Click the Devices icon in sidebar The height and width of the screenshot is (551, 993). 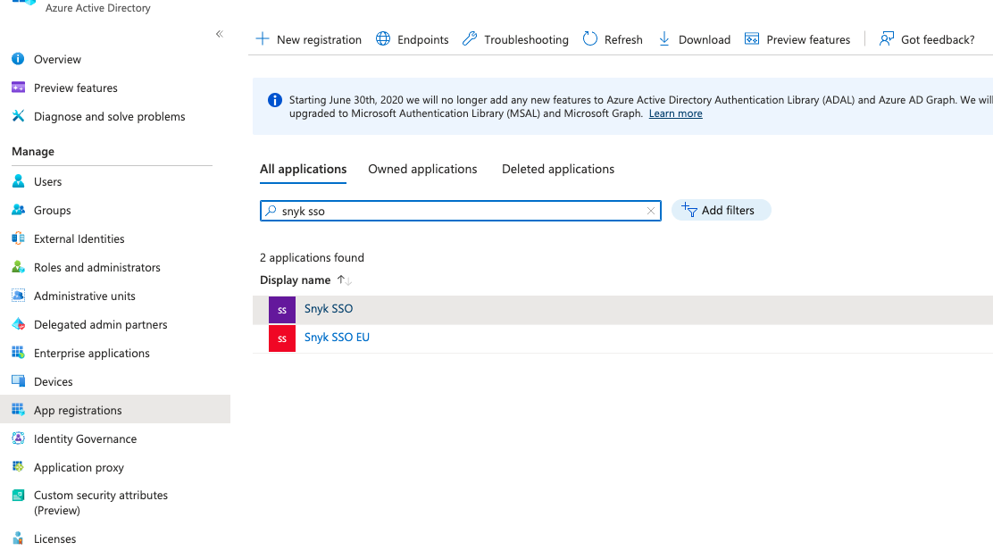tap(19, 381)
